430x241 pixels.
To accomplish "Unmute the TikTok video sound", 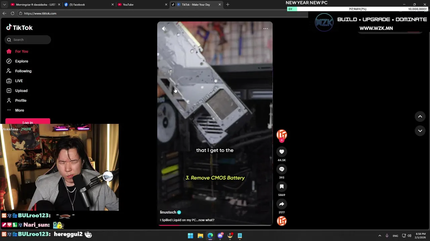I will tap(164, 29).
